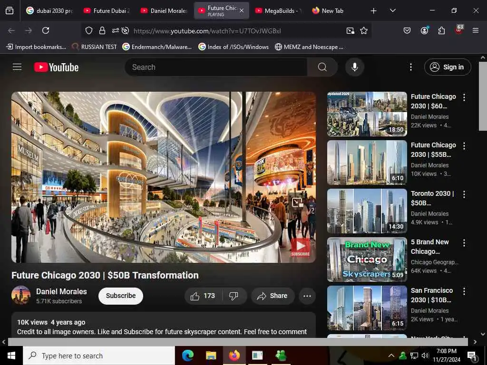Open File Explorer from the taskbar
487x365 pixels.
pos(211,355)
